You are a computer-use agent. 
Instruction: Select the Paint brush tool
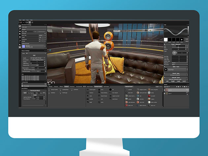[x=20, y=26]
